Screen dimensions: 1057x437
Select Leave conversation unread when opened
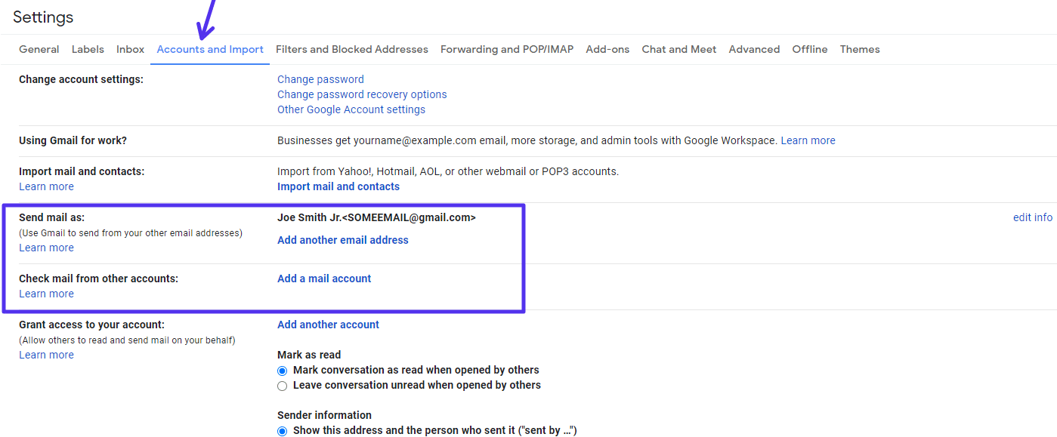(x=282, y=386)
